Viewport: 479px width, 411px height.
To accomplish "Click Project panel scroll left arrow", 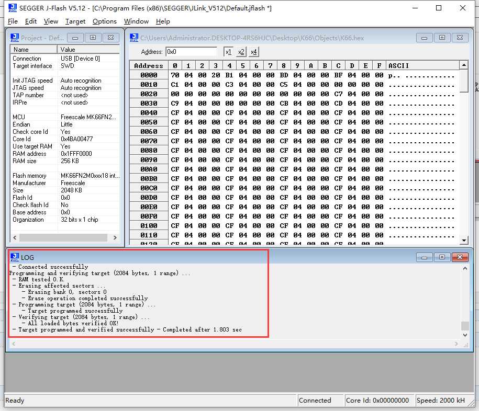I will click(x=15, y=237).
